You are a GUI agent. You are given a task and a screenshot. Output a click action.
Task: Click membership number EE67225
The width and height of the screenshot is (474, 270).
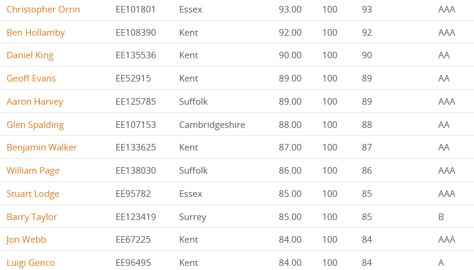(133, 240)
